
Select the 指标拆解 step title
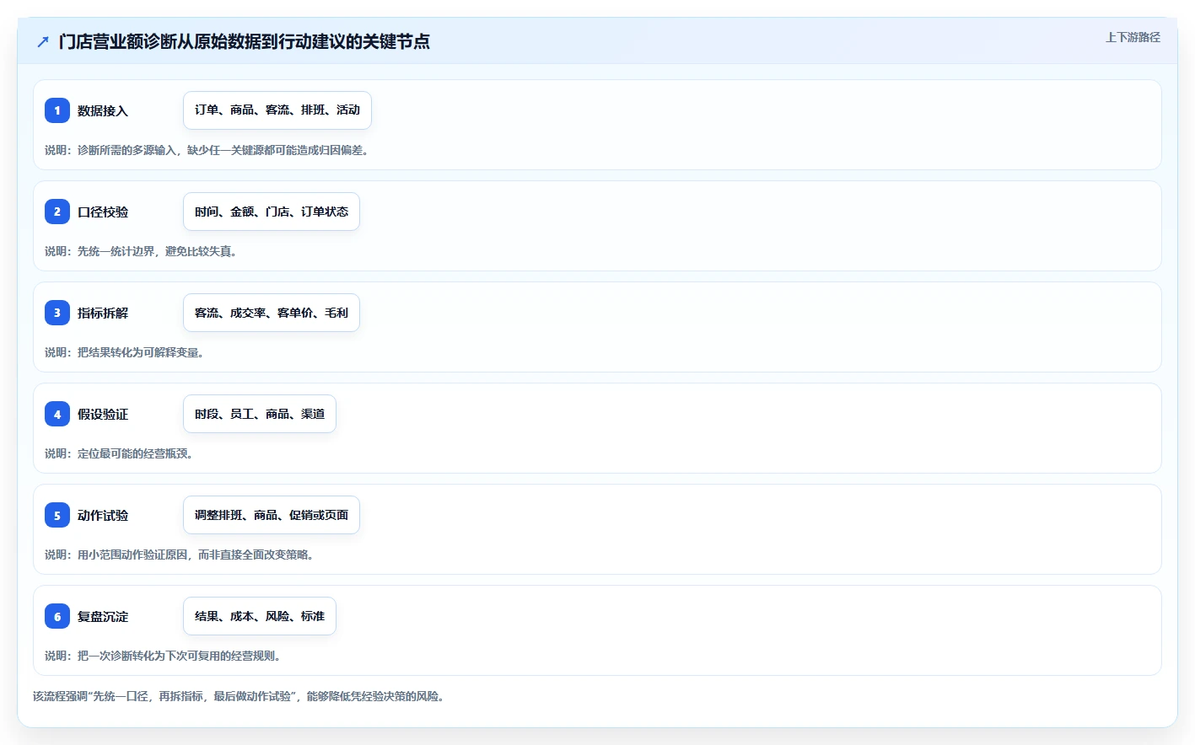(103, 313)
